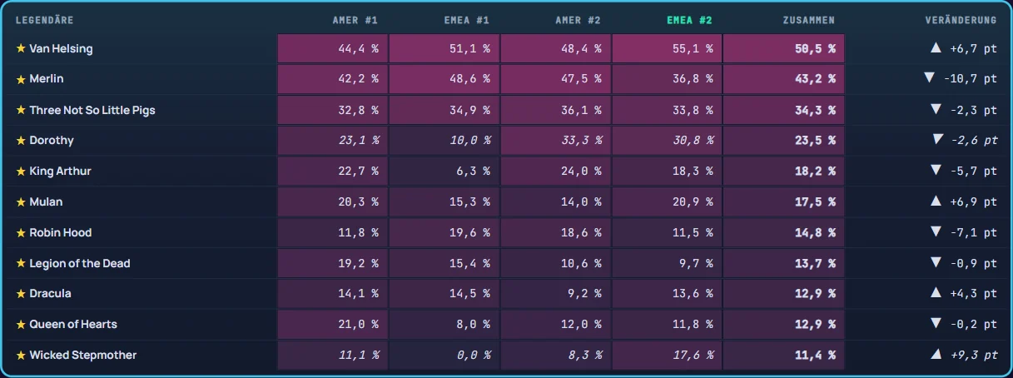Open the Mulan row name
The height and width of the screenshot is (378, 1013).
tap(46, 201)
